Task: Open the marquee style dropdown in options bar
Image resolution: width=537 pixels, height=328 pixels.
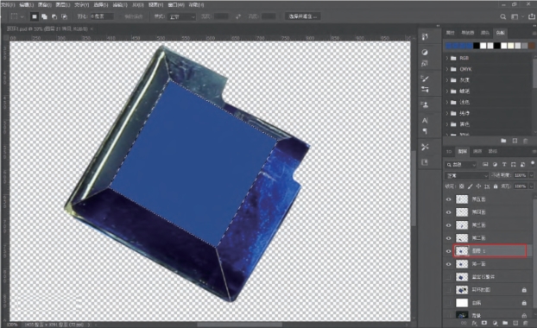Action: [x=182, y=16]
